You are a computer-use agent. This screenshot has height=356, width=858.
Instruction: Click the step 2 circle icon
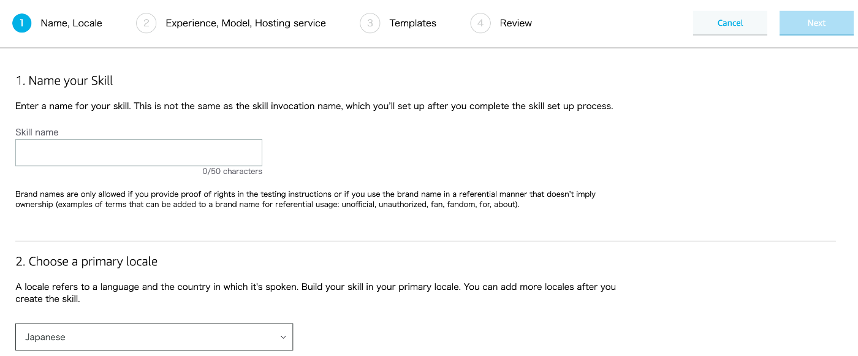[146, 23]
